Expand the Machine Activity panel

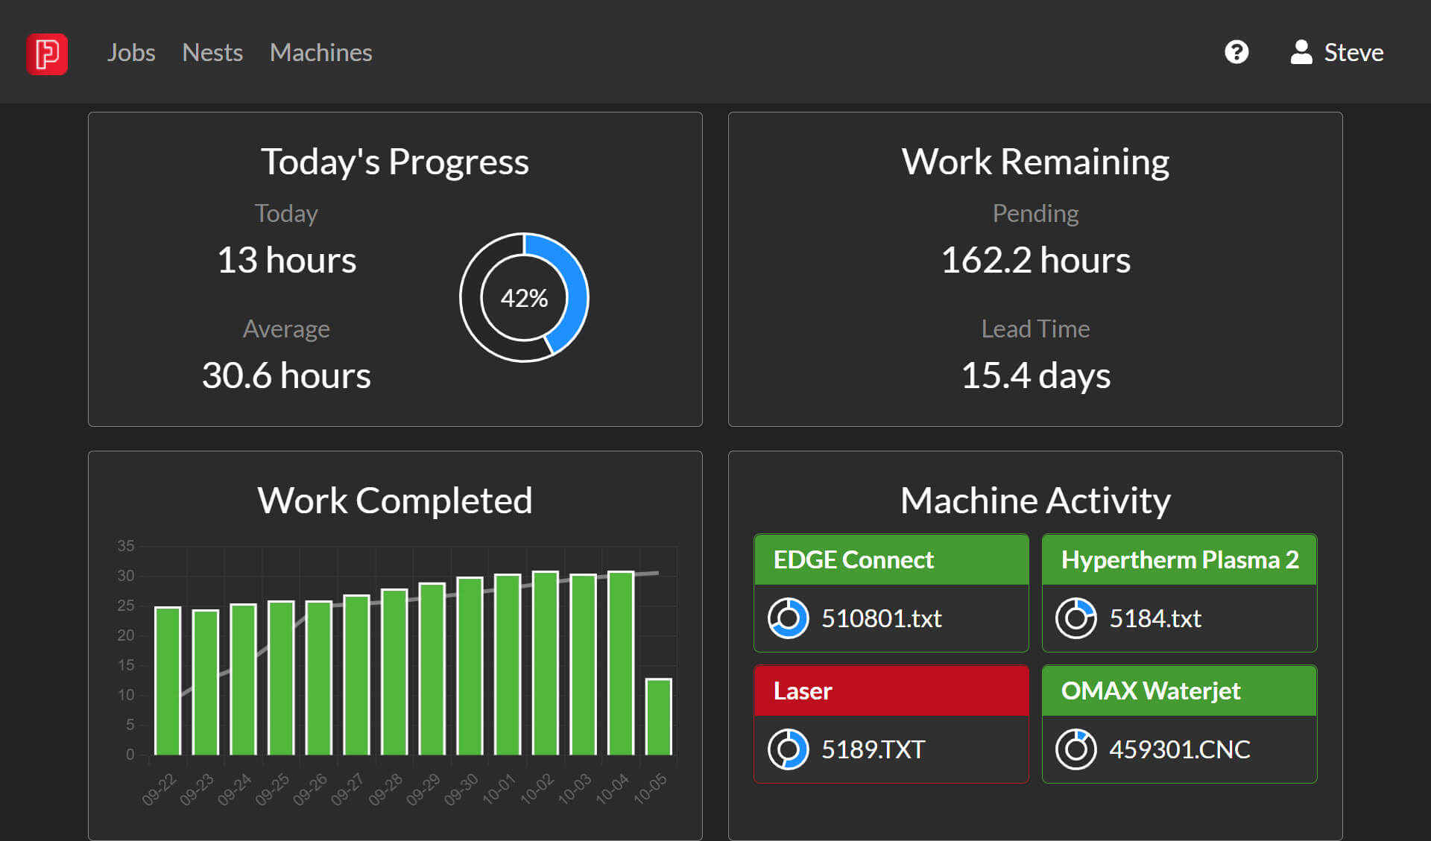click(x=1035, y=501)
